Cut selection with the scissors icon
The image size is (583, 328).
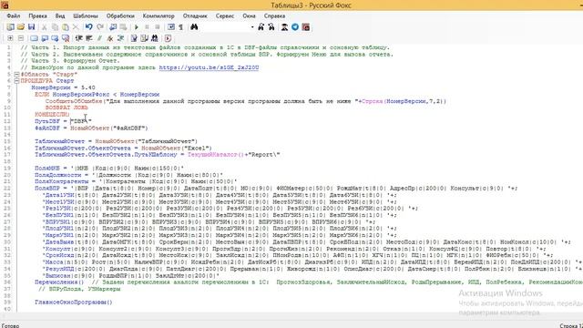(45, 26)
